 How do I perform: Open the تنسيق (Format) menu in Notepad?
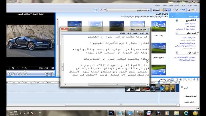click(135, 33)
